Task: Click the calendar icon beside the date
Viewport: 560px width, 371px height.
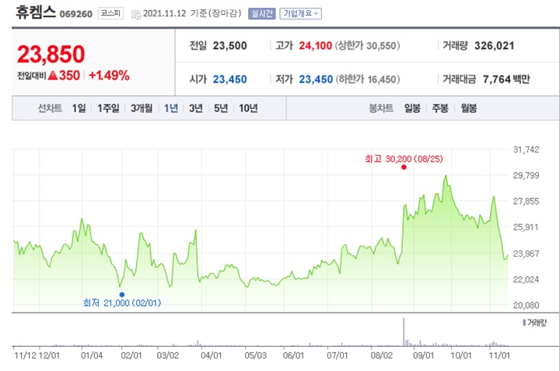Action: click(135, 14)
